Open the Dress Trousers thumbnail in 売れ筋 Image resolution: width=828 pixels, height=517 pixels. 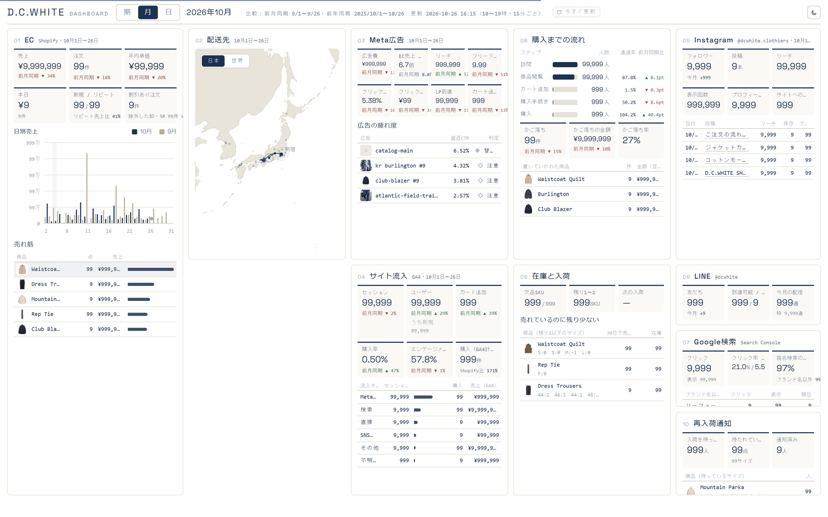[22, 284]
